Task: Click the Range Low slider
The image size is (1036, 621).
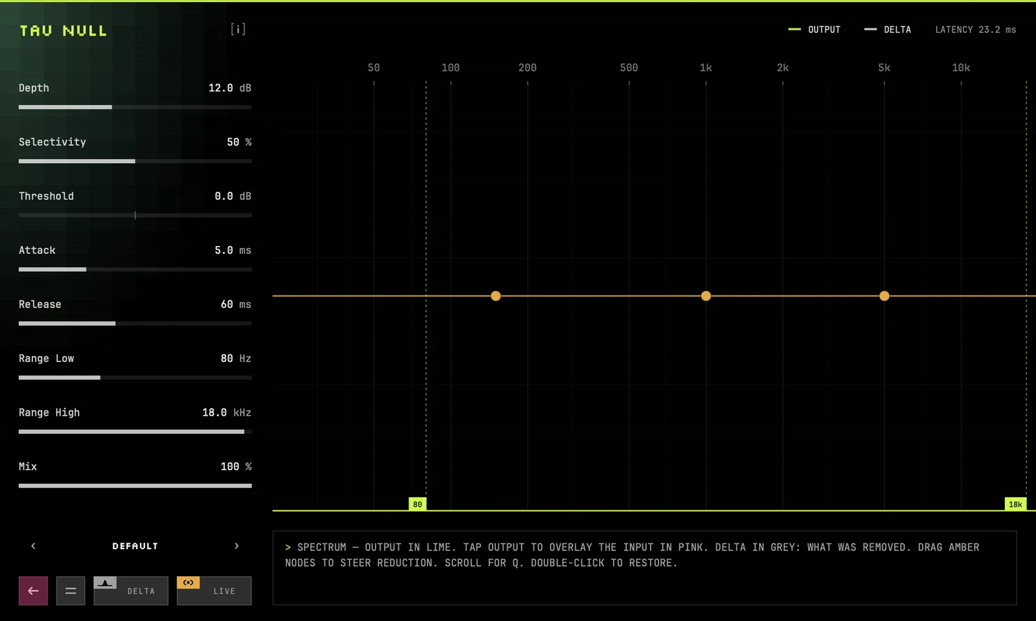Action: [135, 378]
